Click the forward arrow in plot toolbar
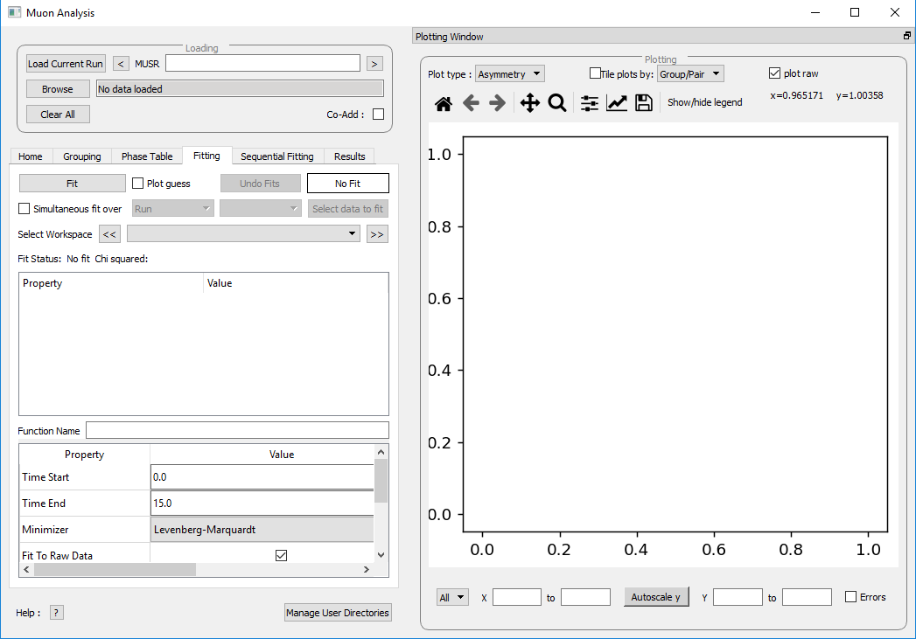Screen dimensions: 916x639 tap(497, 103)
